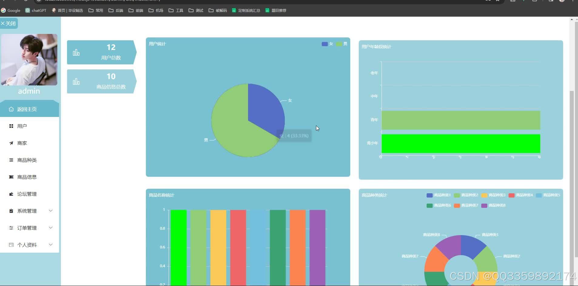Screen dimensions: 578x286
Task: Click the wallet icon beside 论坛管理
Action: coord(11,194)
